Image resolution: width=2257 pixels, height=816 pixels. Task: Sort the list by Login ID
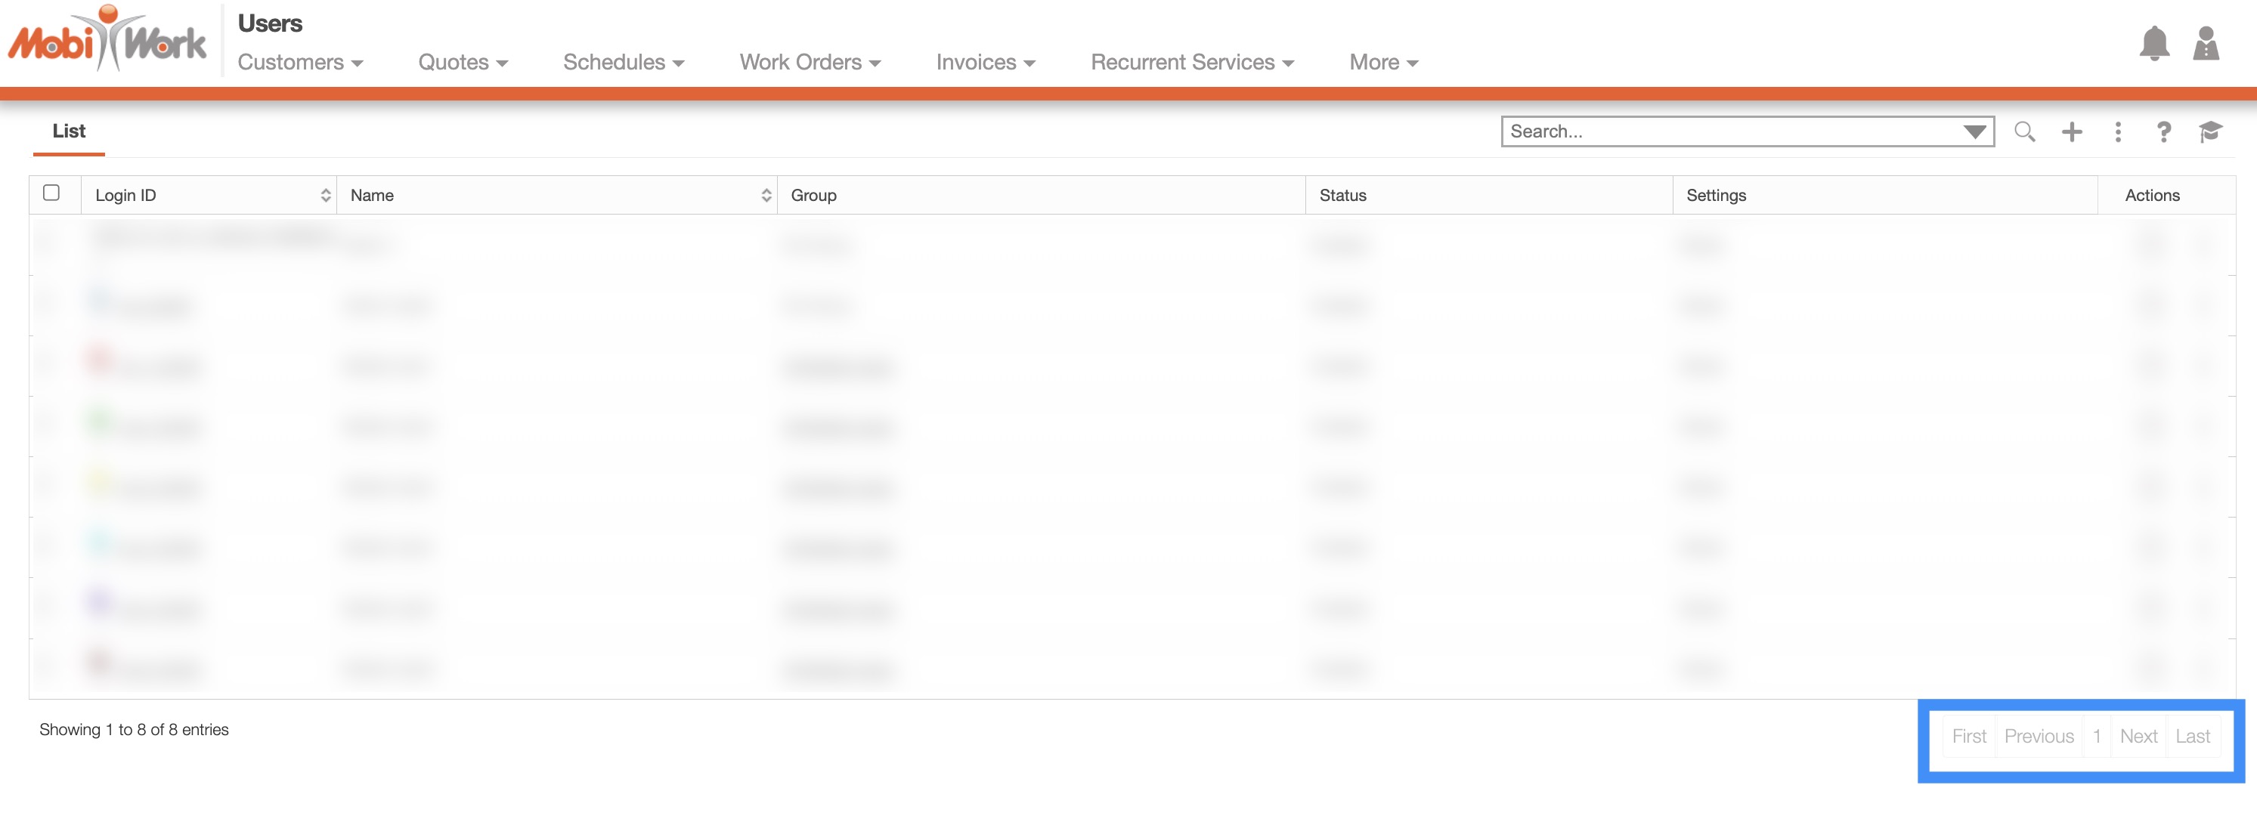[325, 195]
